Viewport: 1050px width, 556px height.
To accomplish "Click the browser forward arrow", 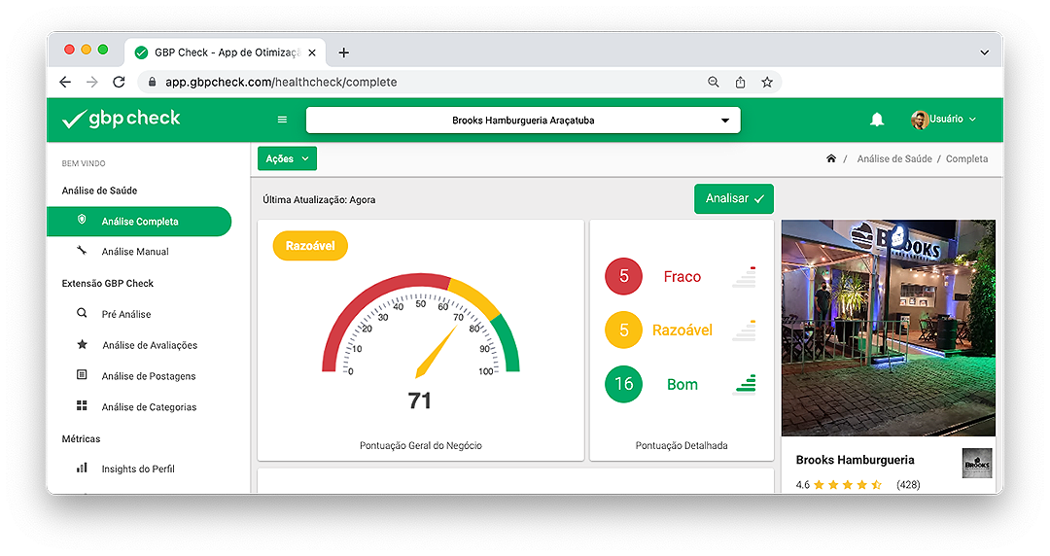I will [91, 82].
